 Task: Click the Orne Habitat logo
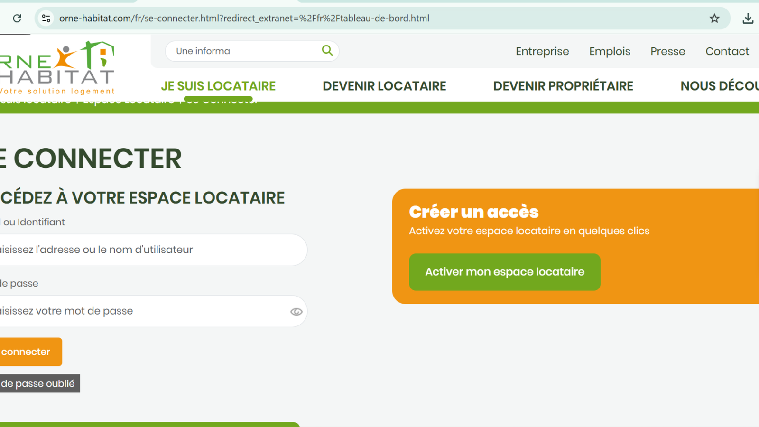57,68
